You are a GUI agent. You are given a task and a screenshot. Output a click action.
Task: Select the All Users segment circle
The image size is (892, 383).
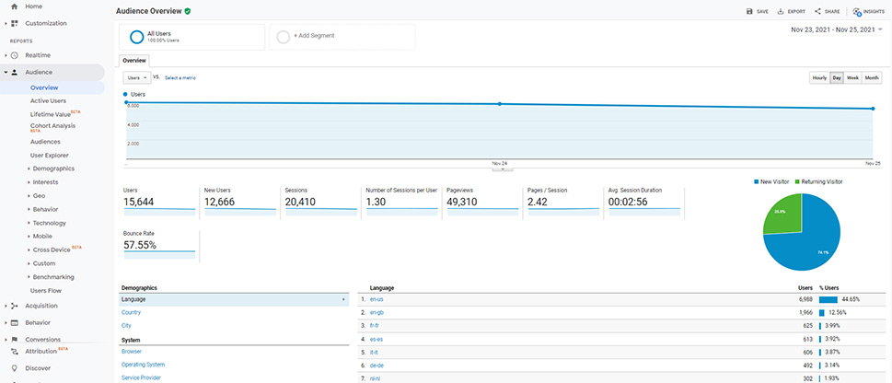click(136, 37)
